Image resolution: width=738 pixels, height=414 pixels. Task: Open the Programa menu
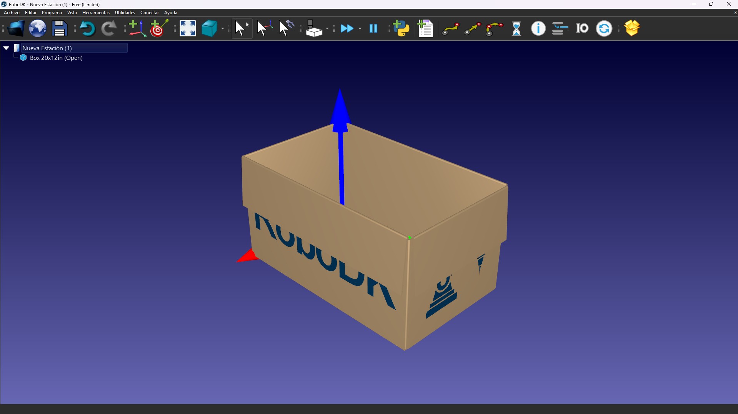coord(52,13)
